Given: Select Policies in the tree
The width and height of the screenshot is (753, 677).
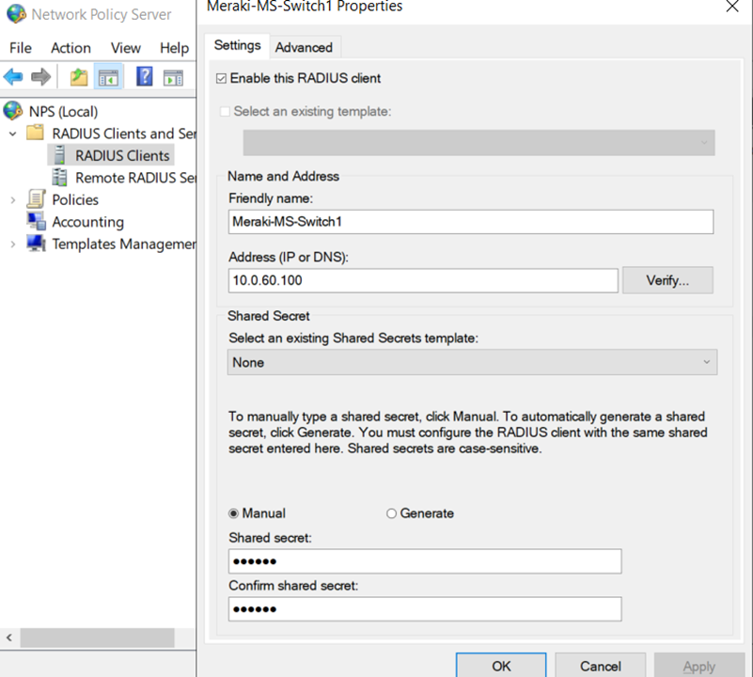Looking at the screenshot, I should coord(75,200).
